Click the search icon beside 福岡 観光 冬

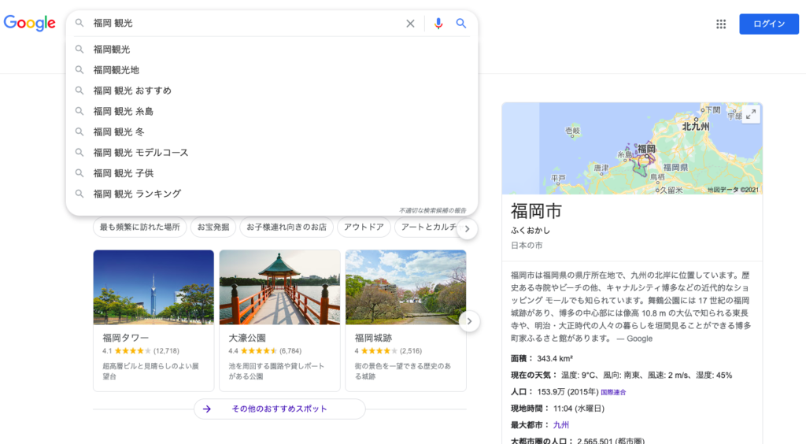click(x=79, y=131)
